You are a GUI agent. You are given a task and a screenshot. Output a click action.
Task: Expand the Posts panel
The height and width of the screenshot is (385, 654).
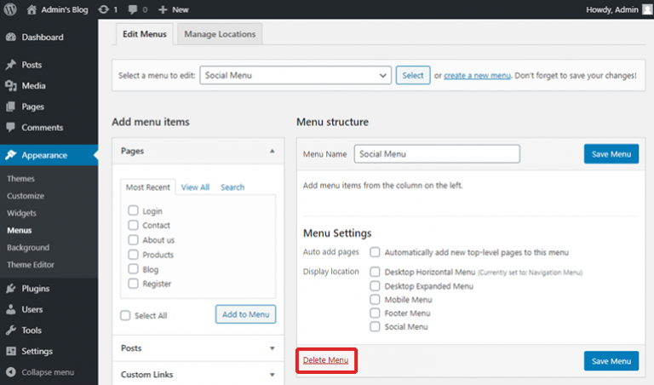click(x=272, y=348)
